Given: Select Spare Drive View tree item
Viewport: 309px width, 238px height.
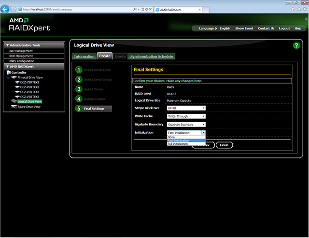Looking at the screenshot, I should [29, 107].
